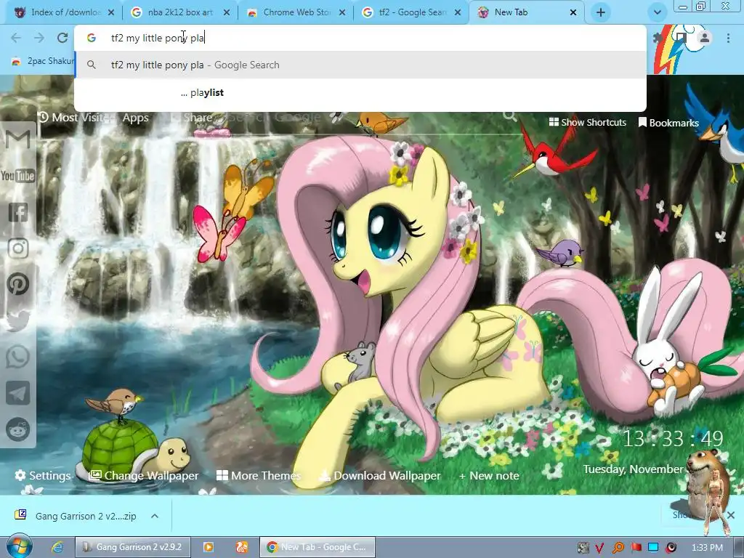Image resolution: width=744 pixels, height=558 pixels.
Task: Switch to tf2 - Google Search tab
Action: [411, 12]
